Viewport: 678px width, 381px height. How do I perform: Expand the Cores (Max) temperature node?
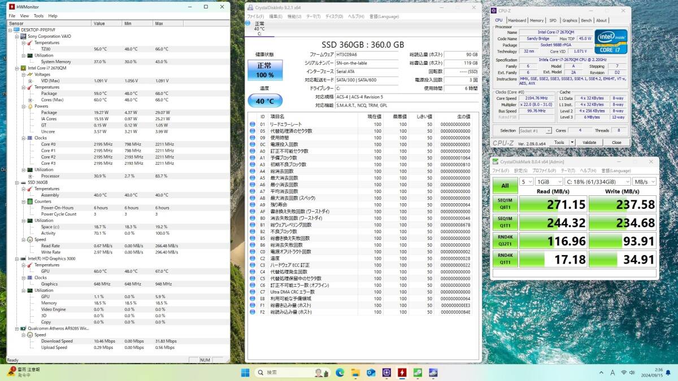[30, 100]
